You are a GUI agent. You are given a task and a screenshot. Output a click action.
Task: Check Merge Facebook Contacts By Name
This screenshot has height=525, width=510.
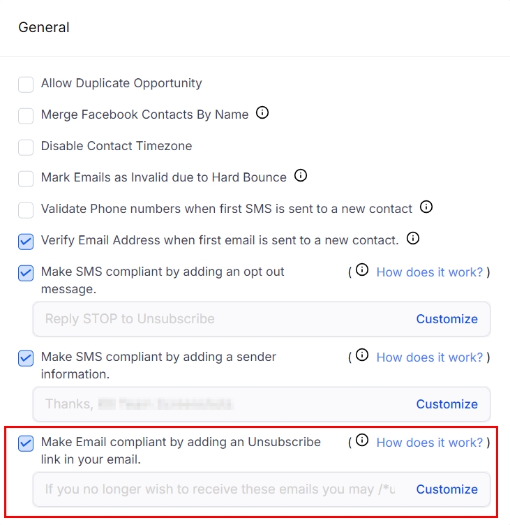(26, 116)
